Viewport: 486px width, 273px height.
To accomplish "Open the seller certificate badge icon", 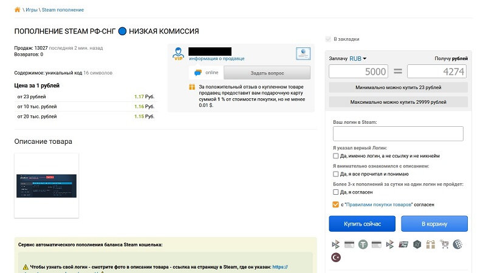I will coord(303,53).
